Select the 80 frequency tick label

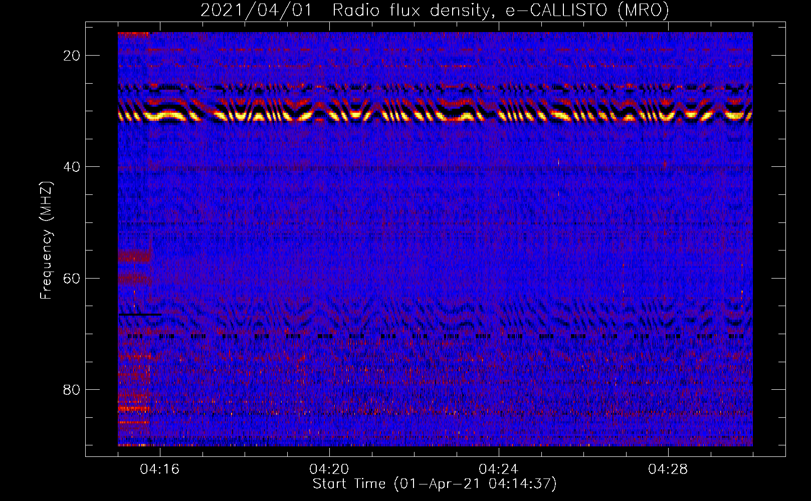point(72,389)
